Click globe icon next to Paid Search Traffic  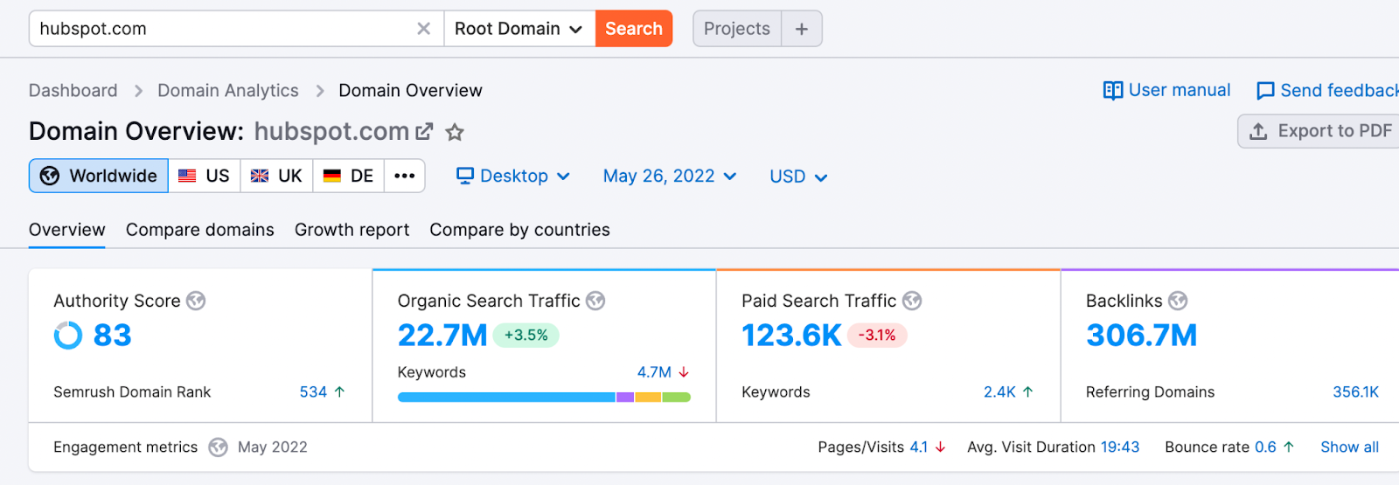coord(912,301)
